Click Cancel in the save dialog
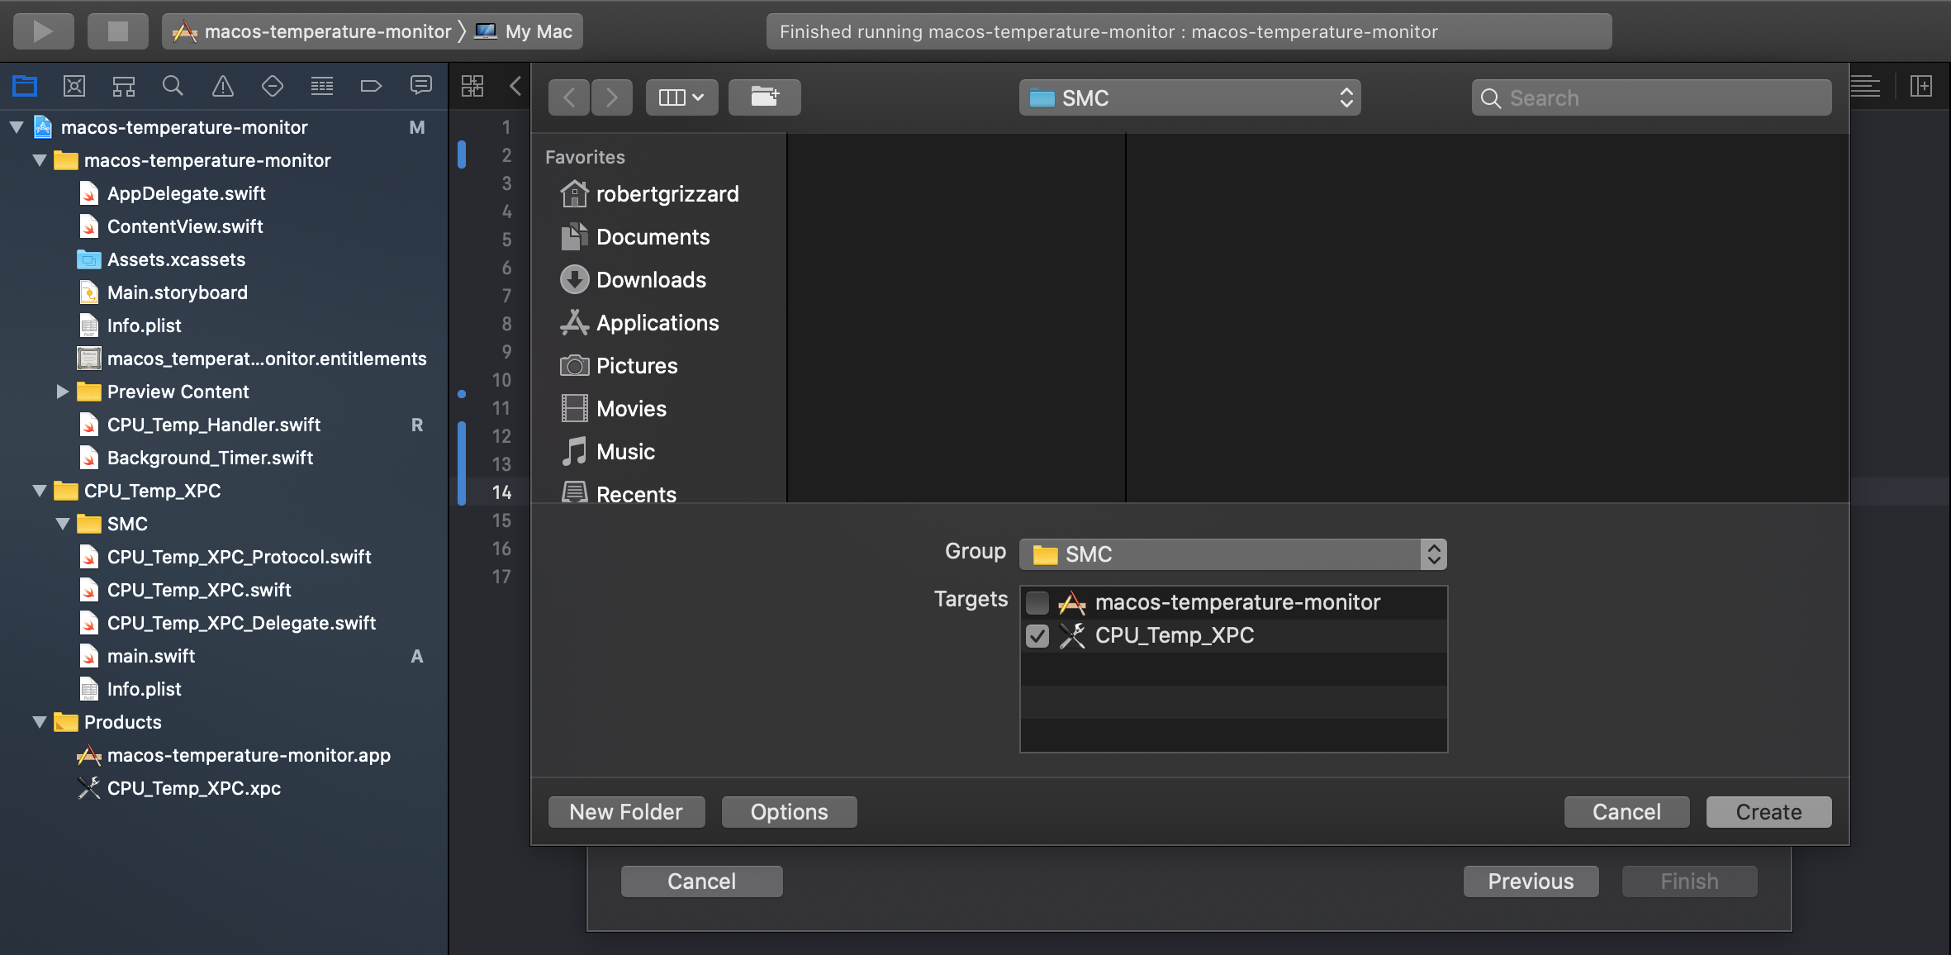 tap(1626, 812)
